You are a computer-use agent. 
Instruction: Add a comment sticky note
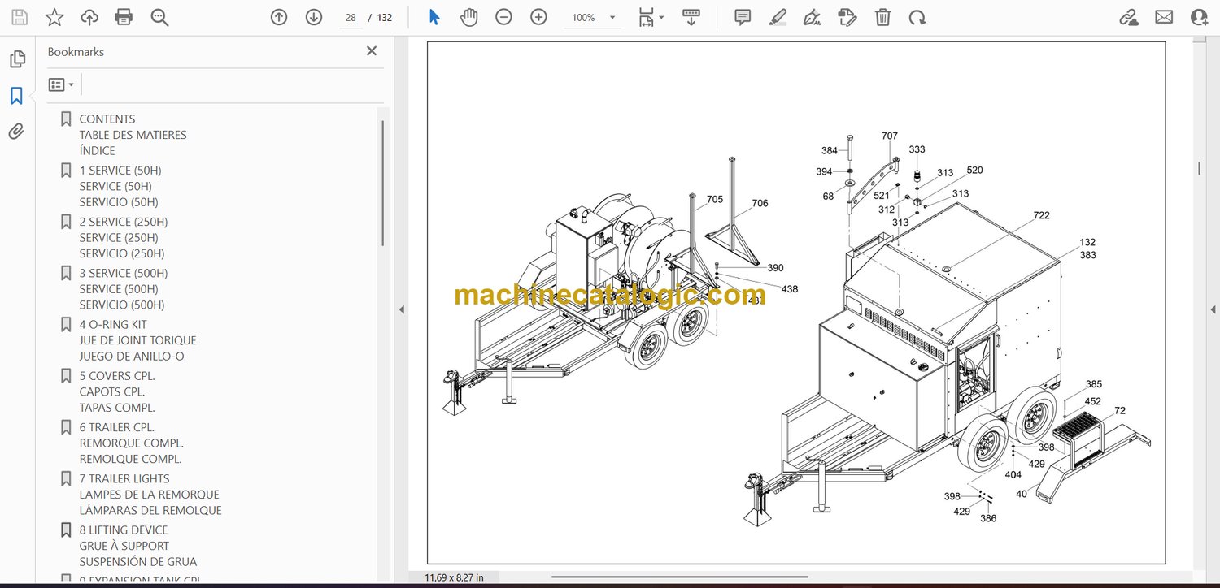coord(743,17)
